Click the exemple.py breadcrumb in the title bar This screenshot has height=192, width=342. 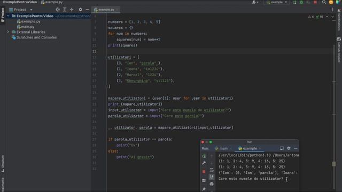point(52,2)
